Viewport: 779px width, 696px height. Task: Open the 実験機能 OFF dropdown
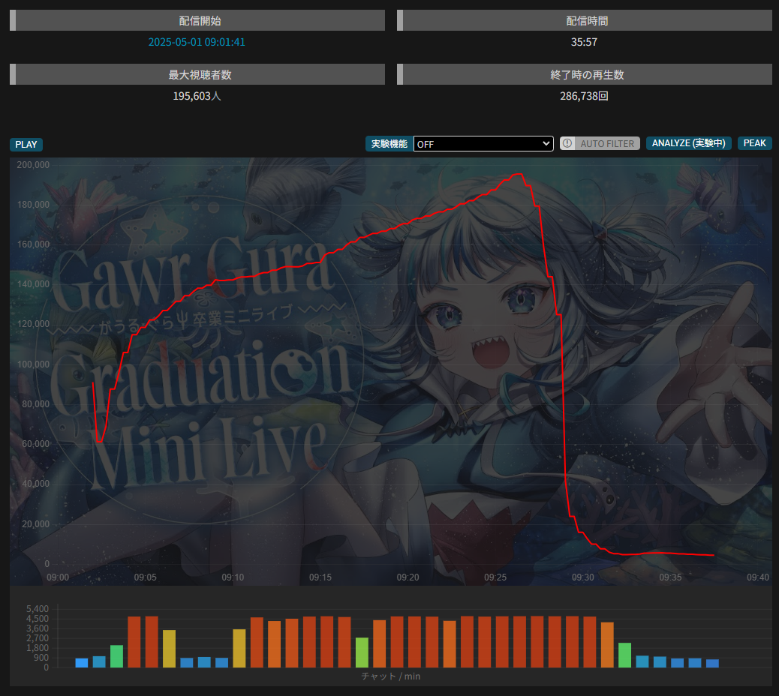pos(483,144)
